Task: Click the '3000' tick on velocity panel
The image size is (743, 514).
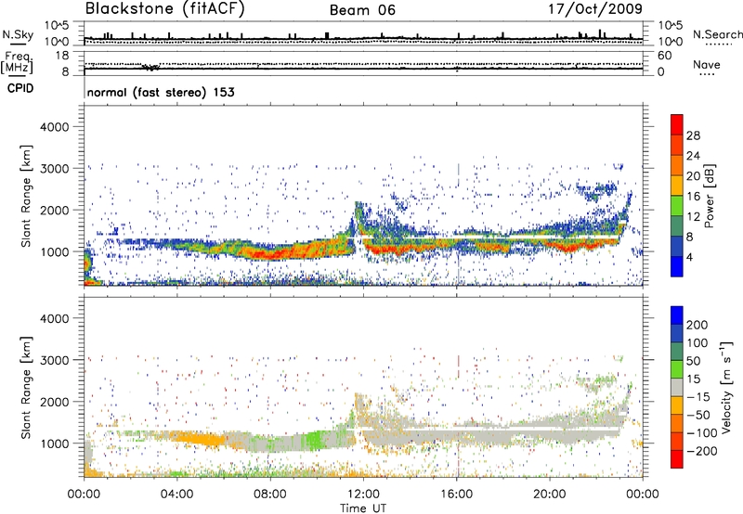Action: click(x=55, y=360)
